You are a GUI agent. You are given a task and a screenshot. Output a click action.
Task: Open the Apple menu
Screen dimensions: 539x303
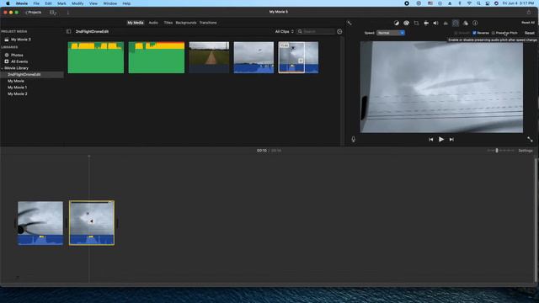pos(8,3)
